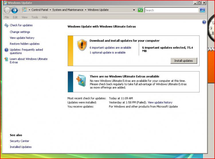Image resolution: width=215 pixels, height=159 pixels.
Task: Click the Forward navigation arrow button
Action: pos(14,10)
